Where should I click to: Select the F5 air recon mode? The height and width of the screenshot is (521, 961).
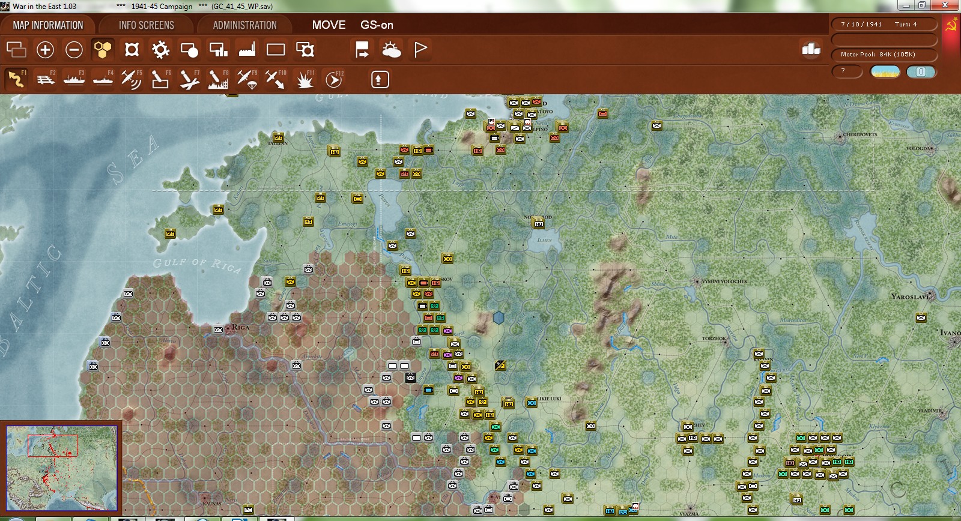click(132, 79)
